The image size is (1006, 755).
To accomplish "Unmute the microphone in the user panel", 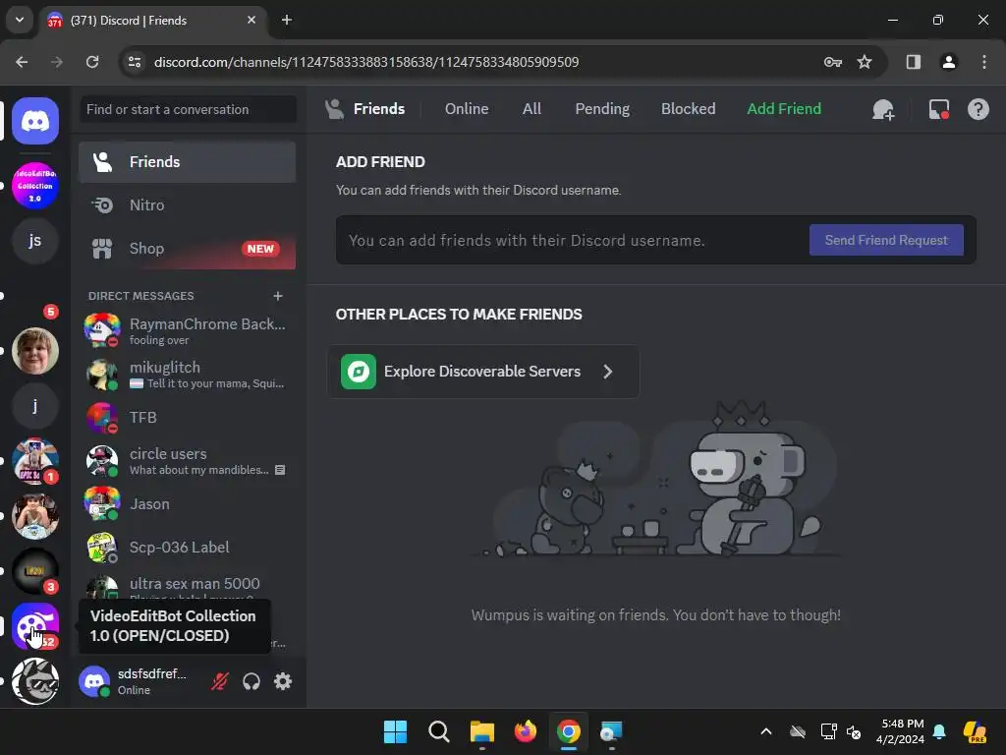I will coord(219,681).
